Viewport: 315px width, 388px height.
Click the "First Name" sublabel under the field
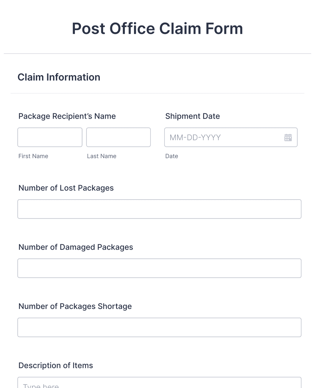[33, 156]
